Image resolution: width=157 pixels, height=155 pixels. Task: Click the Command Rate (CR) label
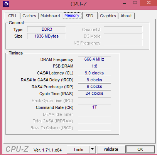(55, 107)
